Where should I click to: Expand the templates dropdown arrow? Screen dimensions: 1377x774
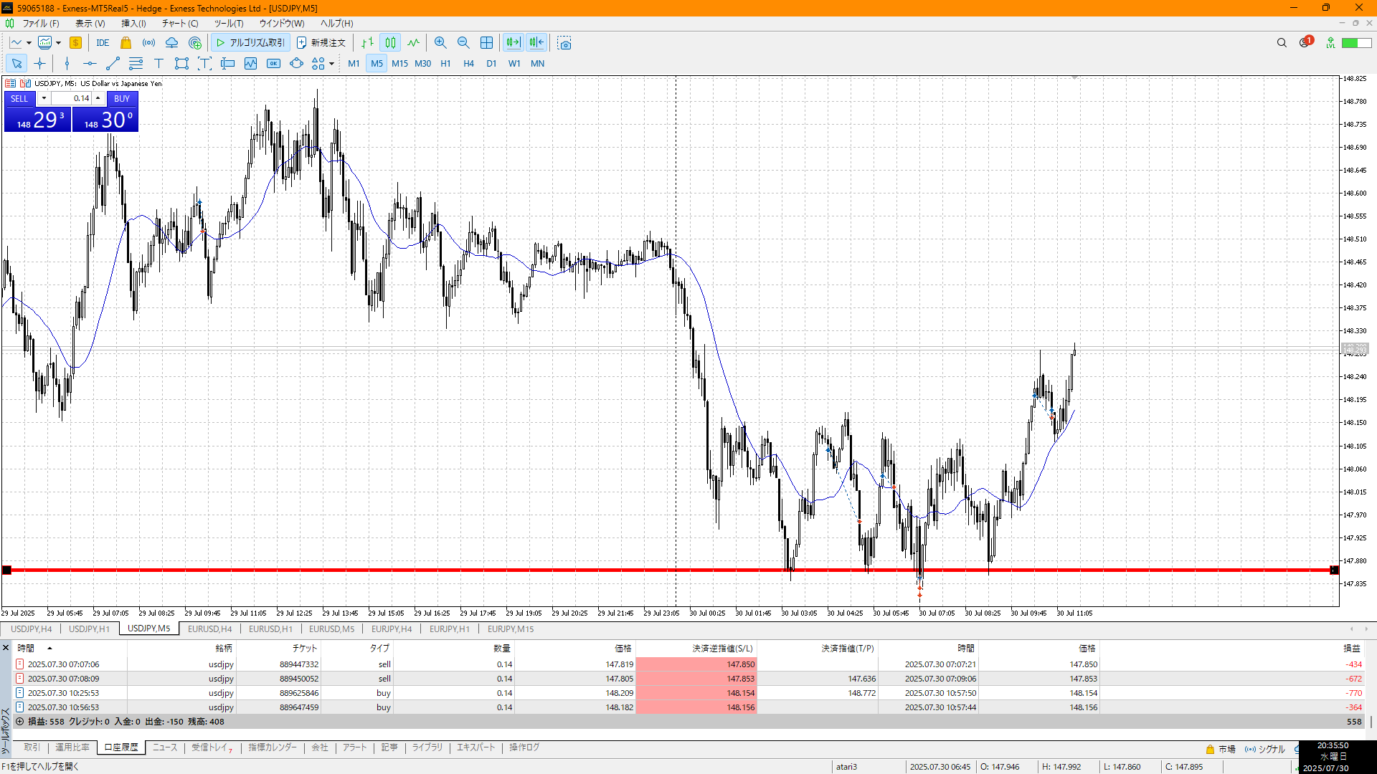[58, 43]
